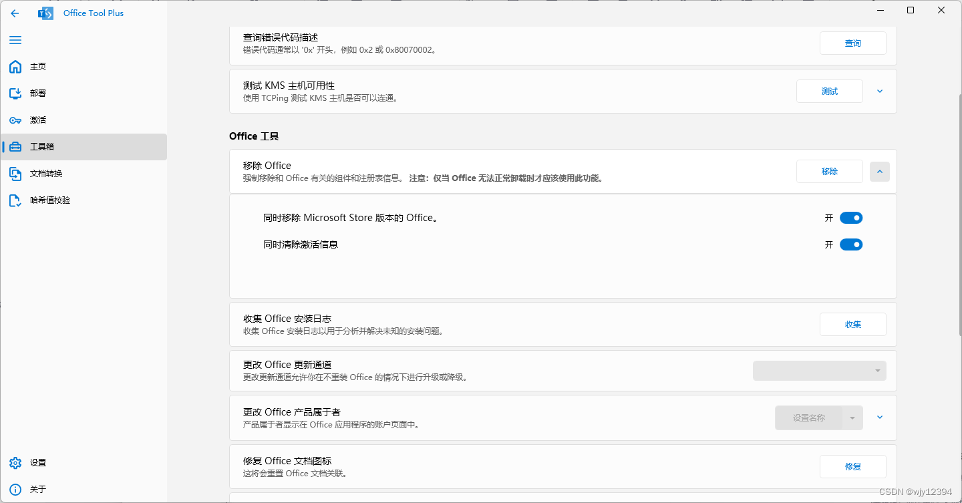Click the 主页 home icon
The image size is (962, 503).
[15, 67]
